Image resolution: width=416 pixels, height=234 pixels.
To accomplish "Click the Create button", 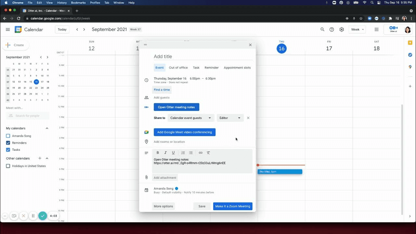I will (15, 45).
